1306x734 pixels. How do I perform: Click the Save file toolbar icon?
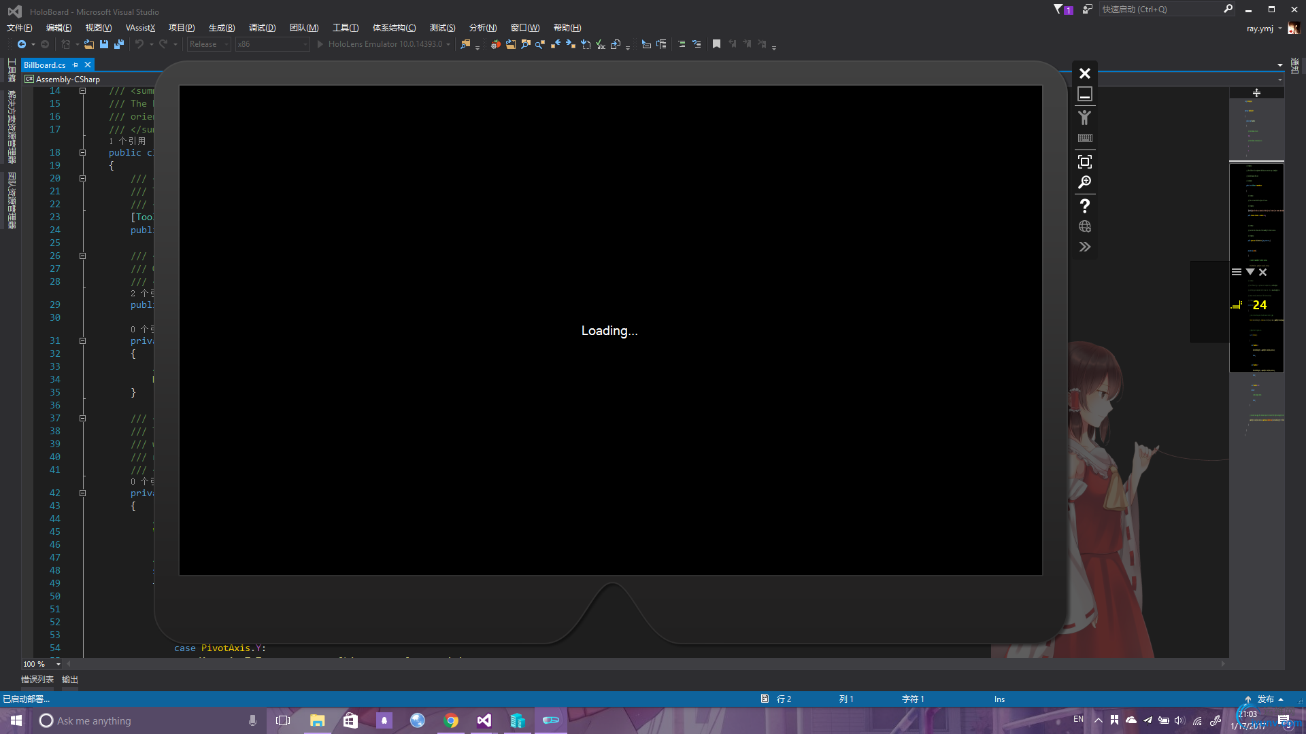104,44
